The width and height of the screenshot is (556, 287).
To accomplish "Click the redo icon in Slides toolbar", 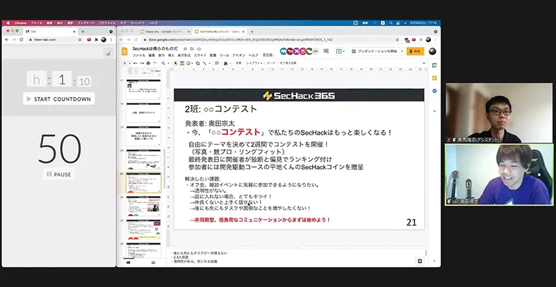I will [142, 63].
